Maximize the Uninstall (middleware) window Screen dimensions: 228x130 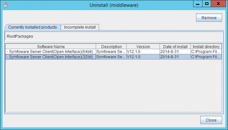[x=207, y=4]
